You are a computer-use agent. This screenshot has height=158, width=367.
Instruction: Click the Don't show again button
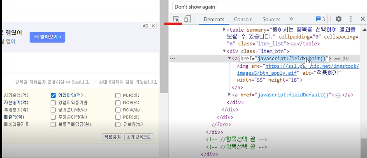pyautogui.click(x=195, y=7)
